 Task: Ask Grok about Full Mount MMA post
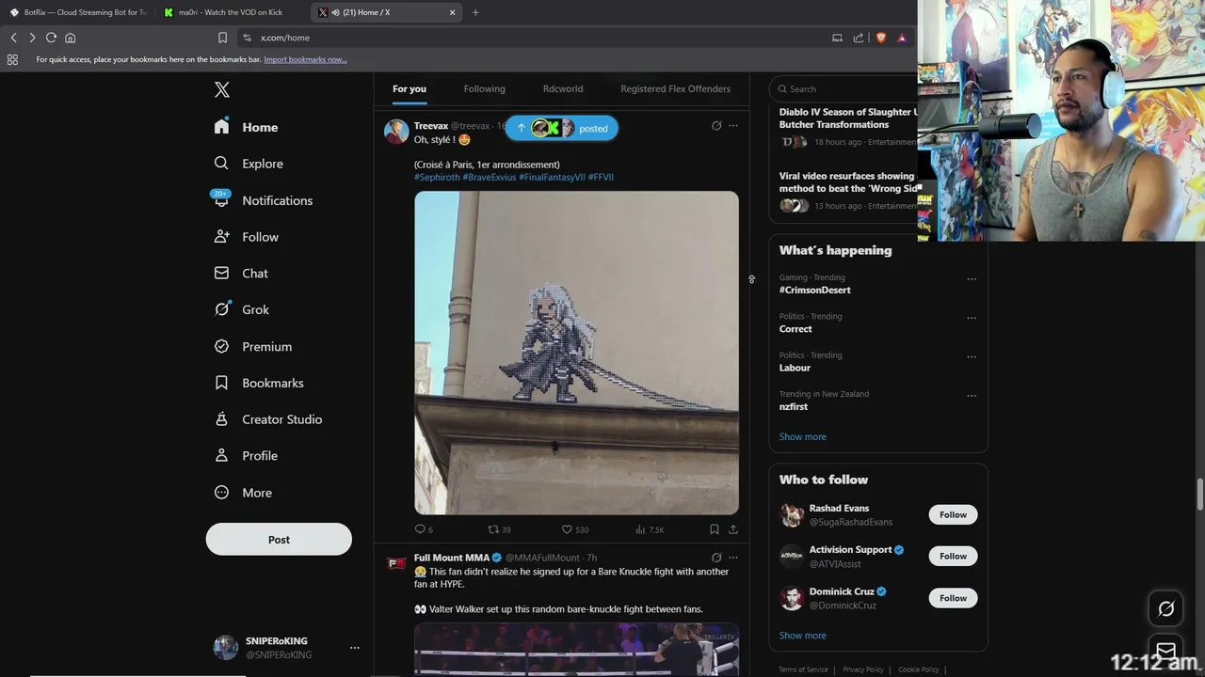coord(716,558)
